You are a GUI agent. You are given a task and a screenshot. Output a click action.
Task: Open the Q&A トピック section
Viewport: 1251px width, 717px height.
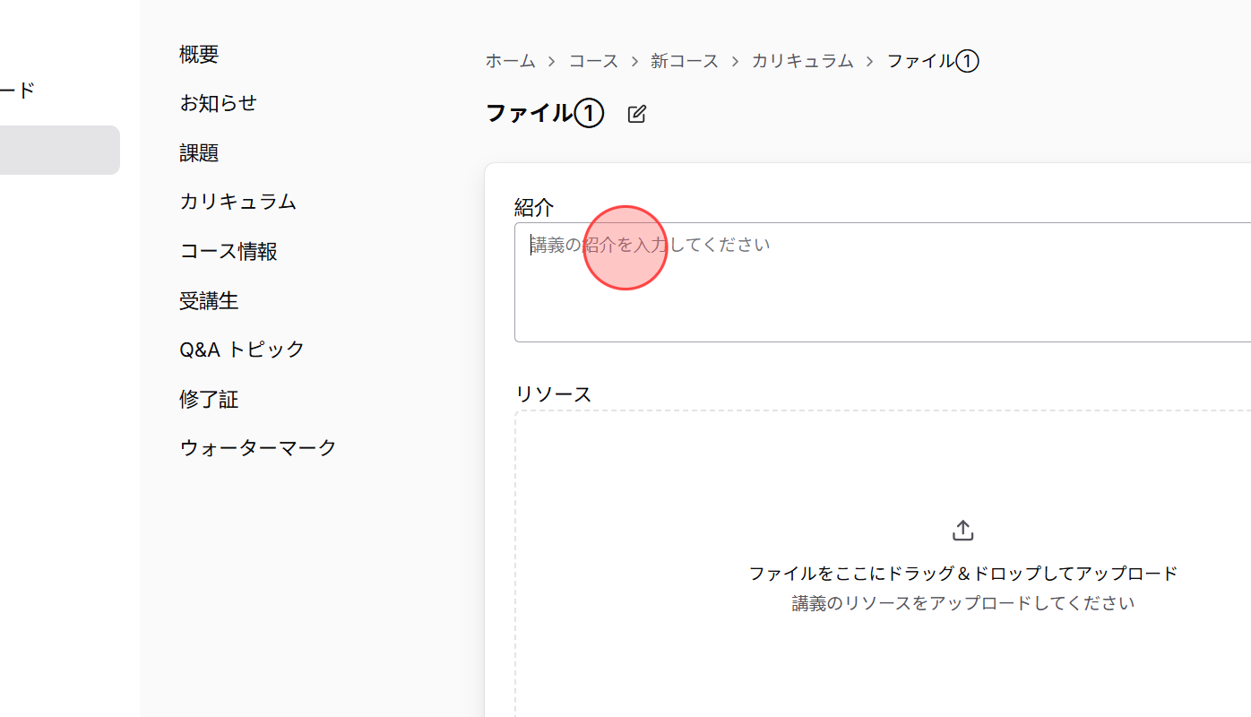(x=242, y=349)
